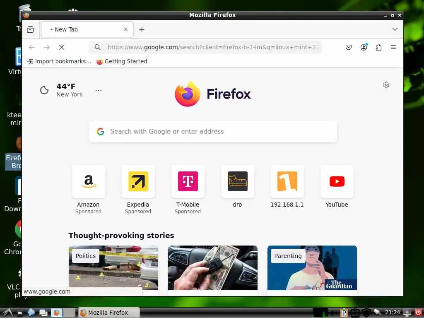Click the Firefox logo on the page
The image size is (424, 318).
pos(212,94)
